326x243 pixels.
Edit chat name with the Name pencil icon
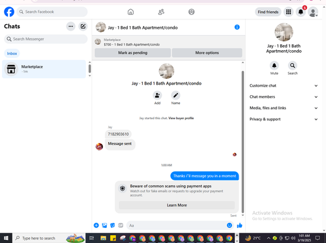(x=175, y=95)
